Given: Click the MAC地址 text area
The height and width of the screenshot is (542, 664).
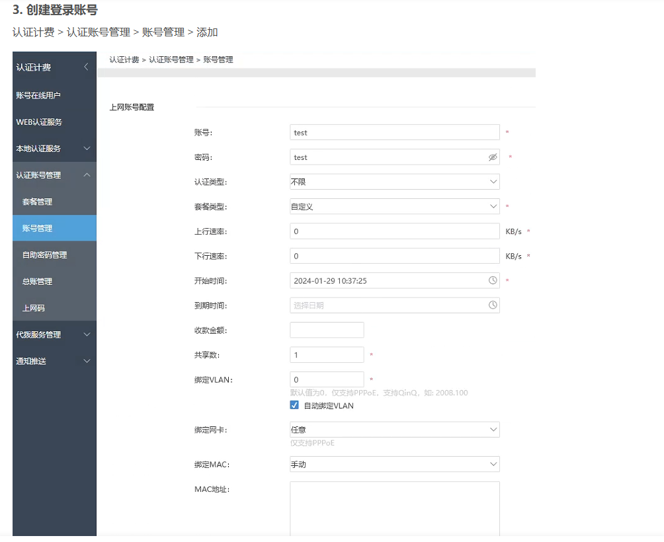Looking at the screenshot, I should pos(395,509).
